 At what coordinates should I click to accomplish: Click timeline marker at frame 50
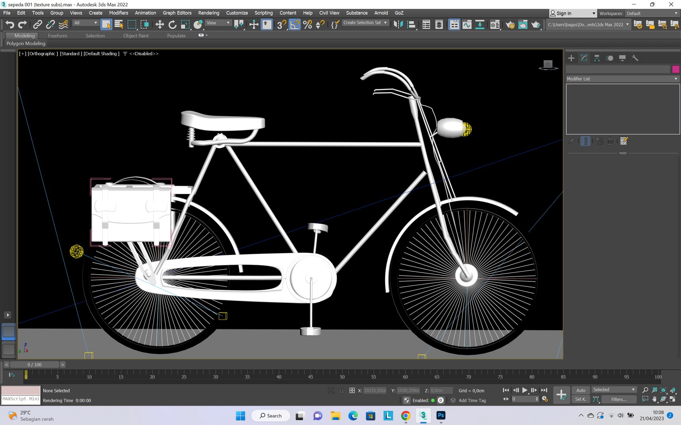tap(342, 377)
